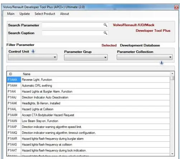The image size is (180, 159).
Task: Open the About menu
Action: pyautogui.click(x=65, y=14)
